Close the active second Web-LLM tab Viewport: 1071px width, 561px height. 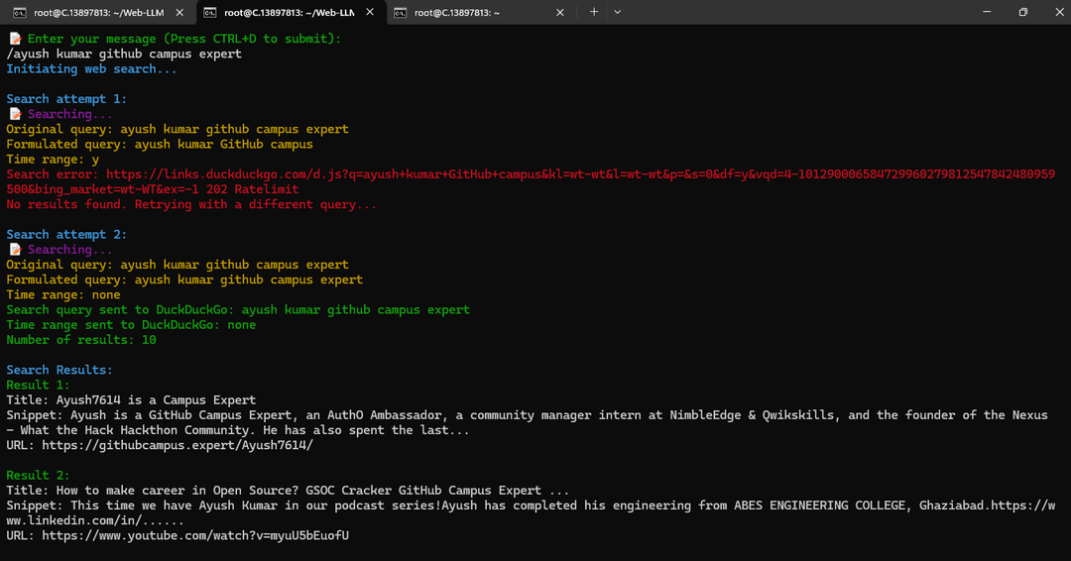click(x=370, y=12)
